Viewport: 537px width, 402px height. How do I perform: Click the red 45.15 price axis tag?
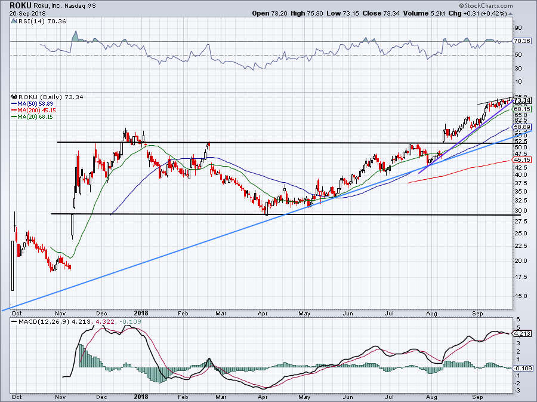tap(522, 160)
